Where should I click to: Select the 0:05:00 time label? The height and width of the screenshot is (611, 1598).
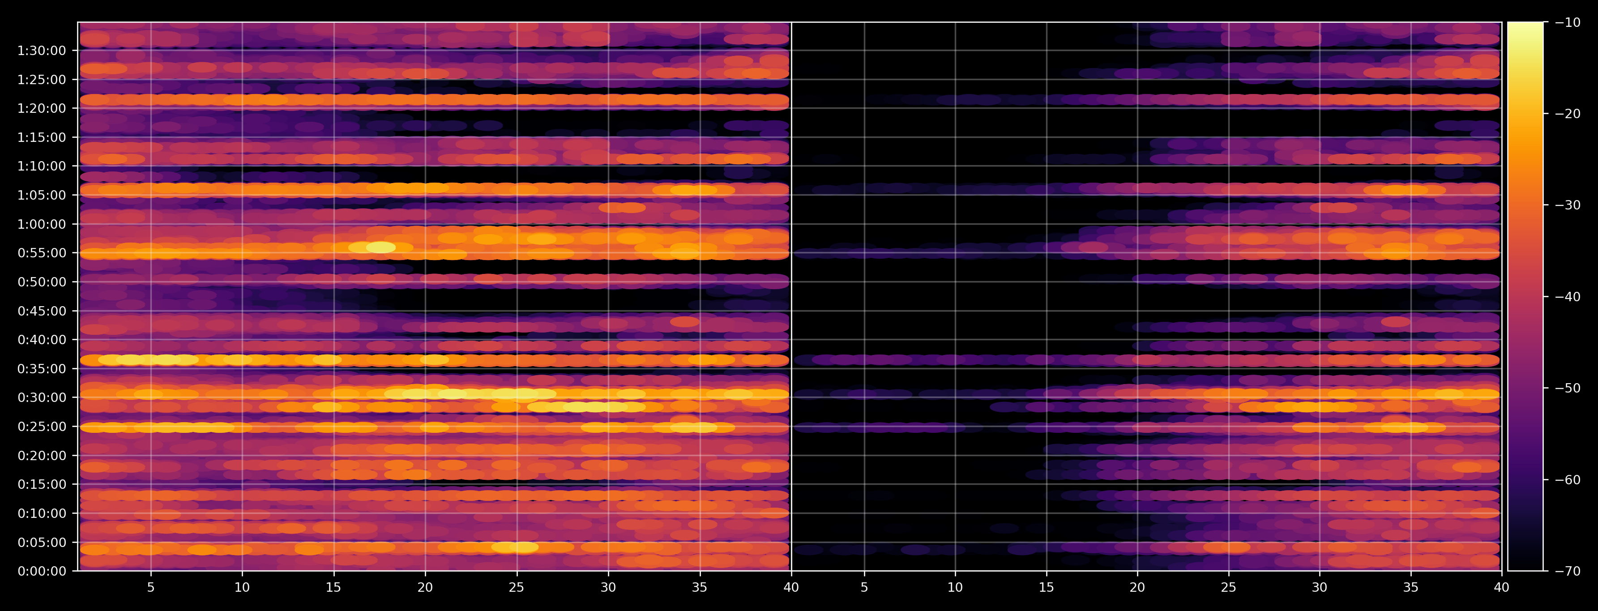pos(42,542)
